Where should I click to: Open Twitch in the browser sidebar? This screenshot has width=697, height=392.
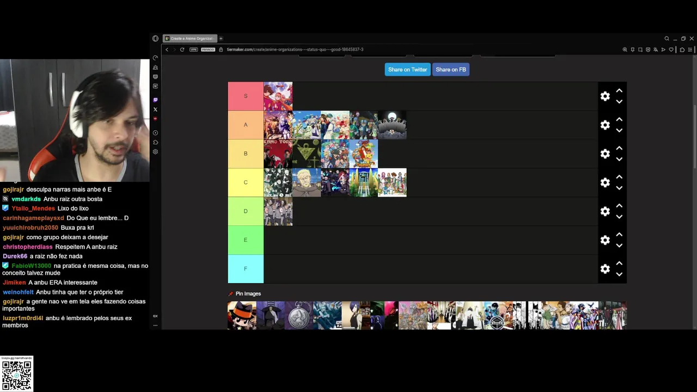155,100
